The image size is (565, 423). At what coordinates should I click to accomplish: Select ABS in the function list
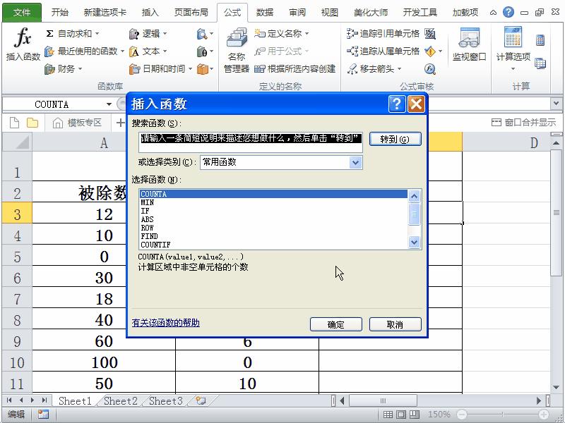273,219
